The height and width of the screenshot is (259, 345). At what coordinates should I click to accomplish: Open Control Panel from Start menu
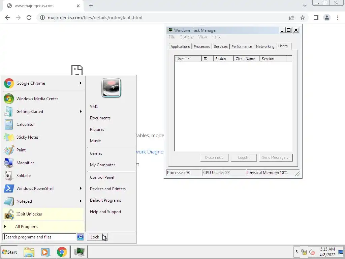click(x=102, y=177)
